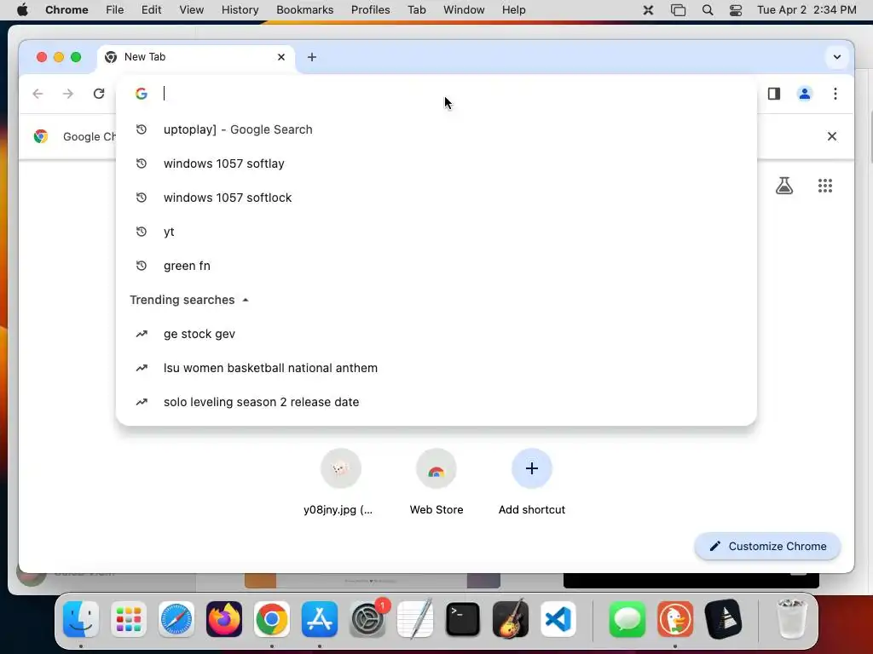873x654 pixels.
Task: Open the Web Store shortcut
Action: click(x=436, y=483)
